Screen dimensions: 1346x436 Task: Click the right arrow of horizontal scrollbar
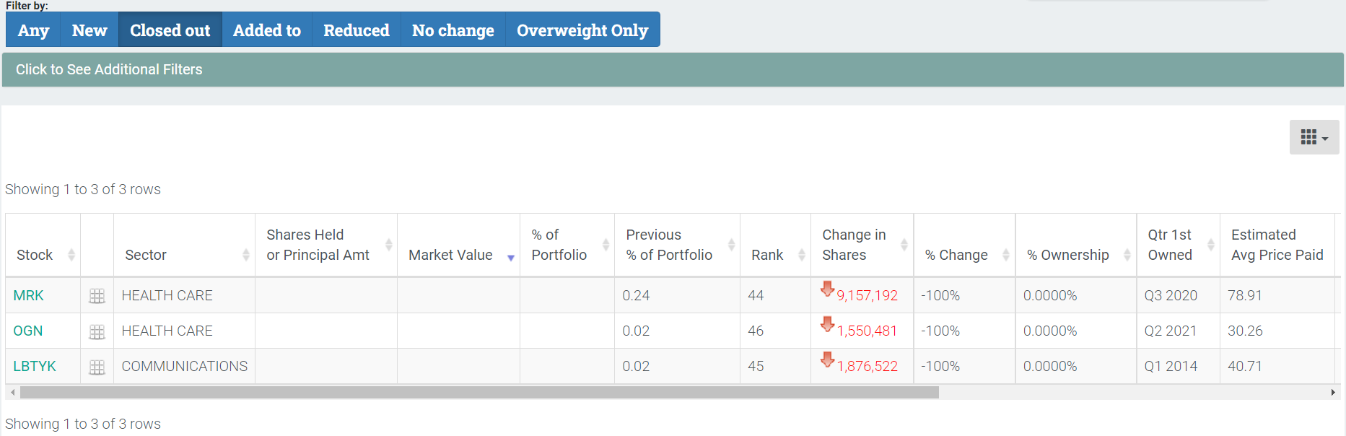point(1333,393)
